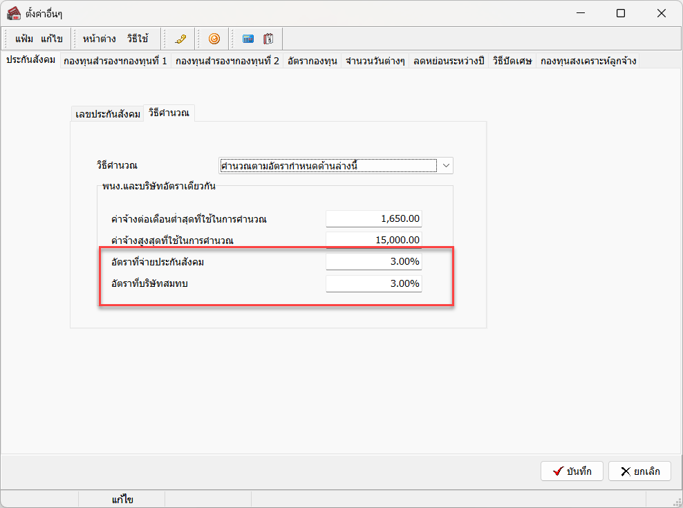Open the หน้าต่าง menu

click(x=99, y=39)
